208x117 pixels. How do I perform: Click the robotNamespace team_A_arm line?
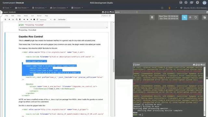54,89
